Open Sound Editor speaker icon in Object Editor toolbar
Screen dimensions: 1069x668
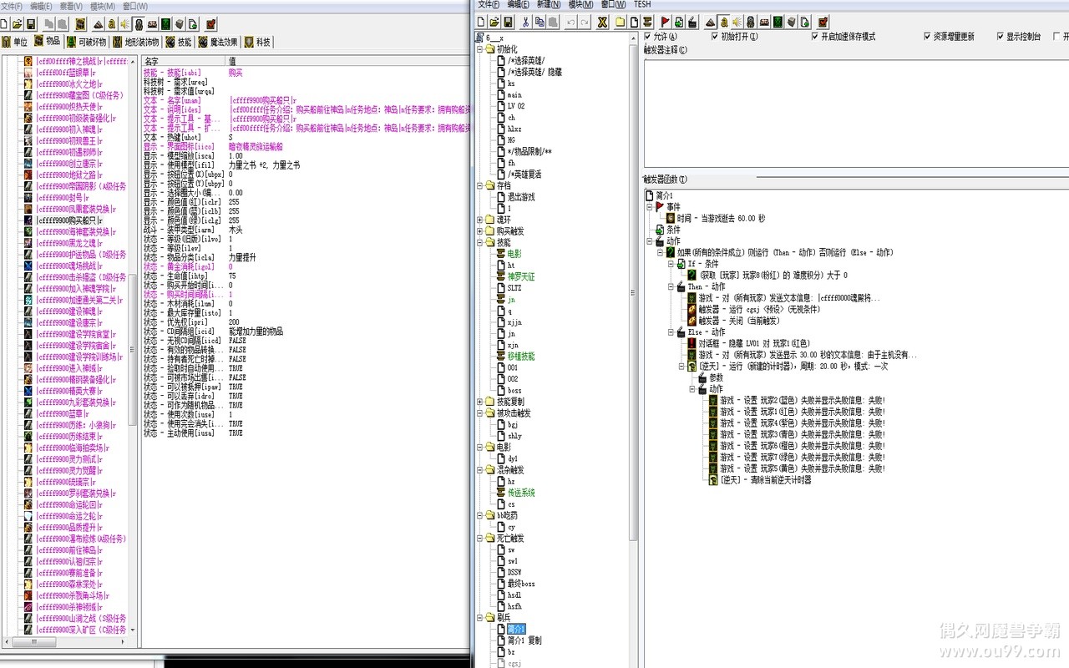click(x=125, y=23)
